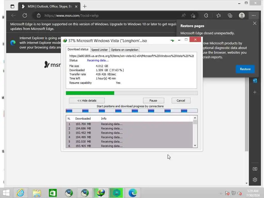This screenshot has height=198, width=264.
Task: Close the MSN browser tab
Action: pos(76,6)
